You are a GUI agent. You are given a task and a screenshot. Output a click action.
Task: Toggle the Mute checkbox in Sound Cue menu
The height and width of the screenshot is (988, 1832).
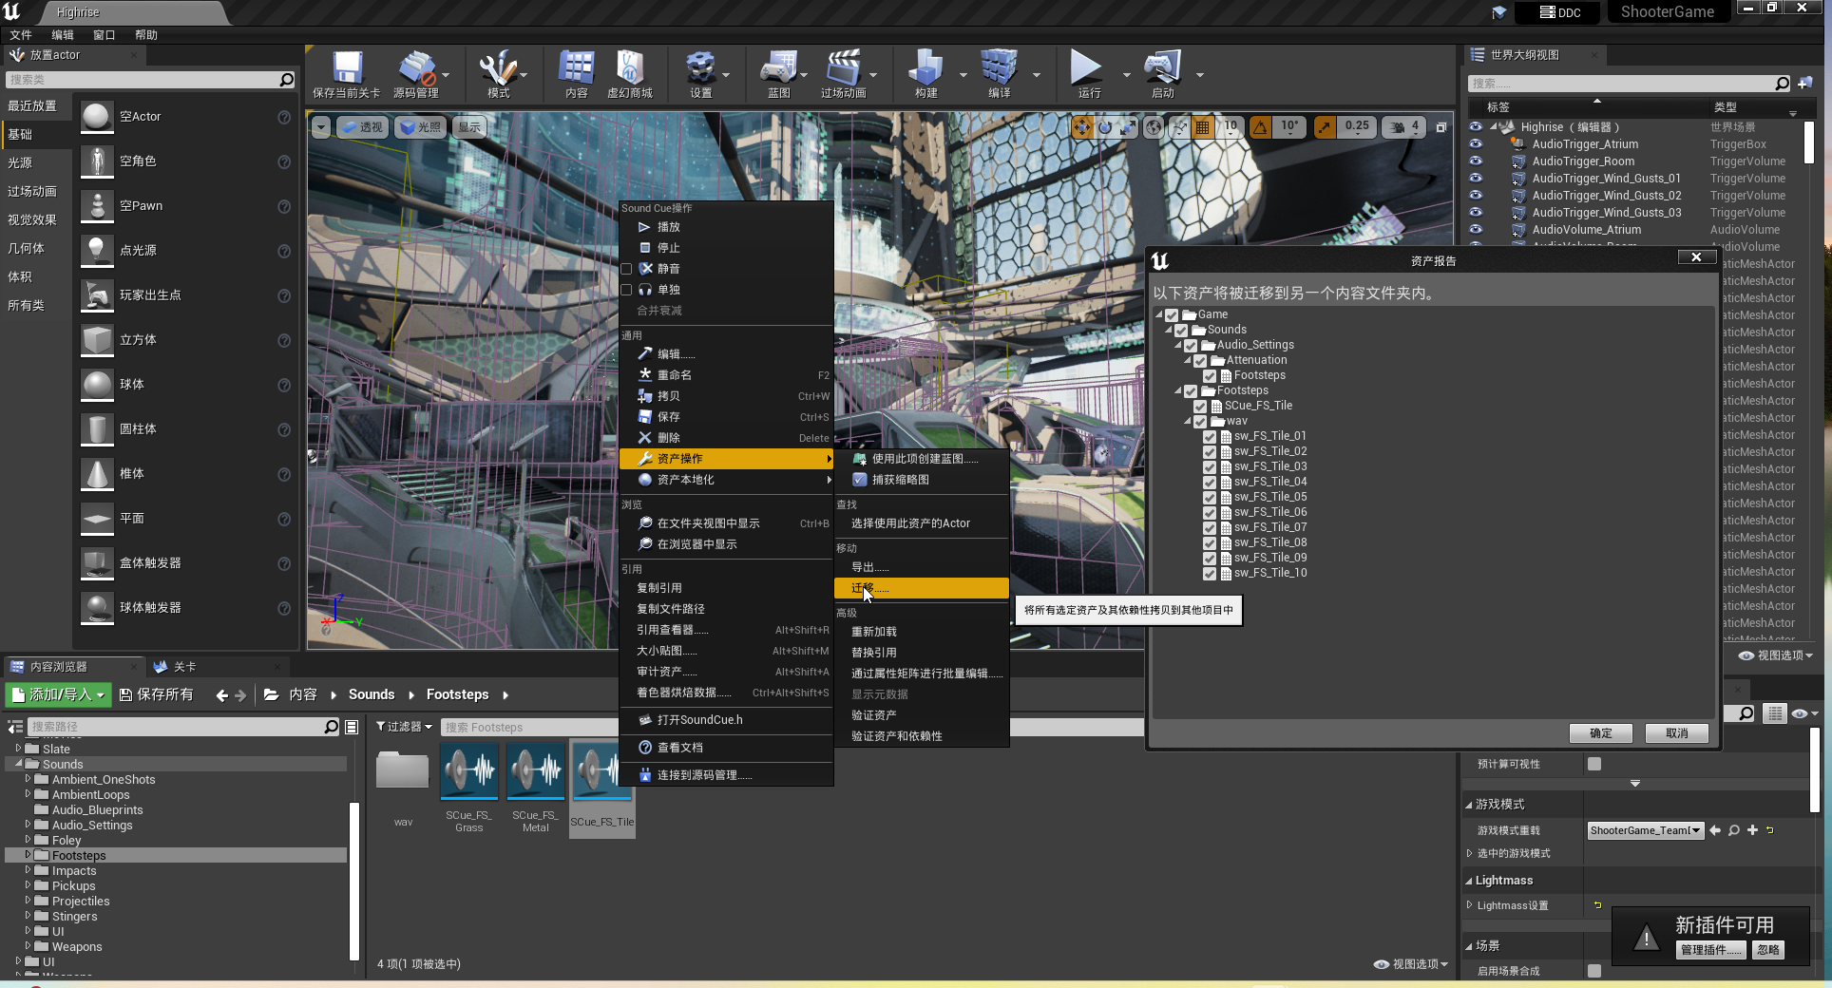[x=626, y=269]
